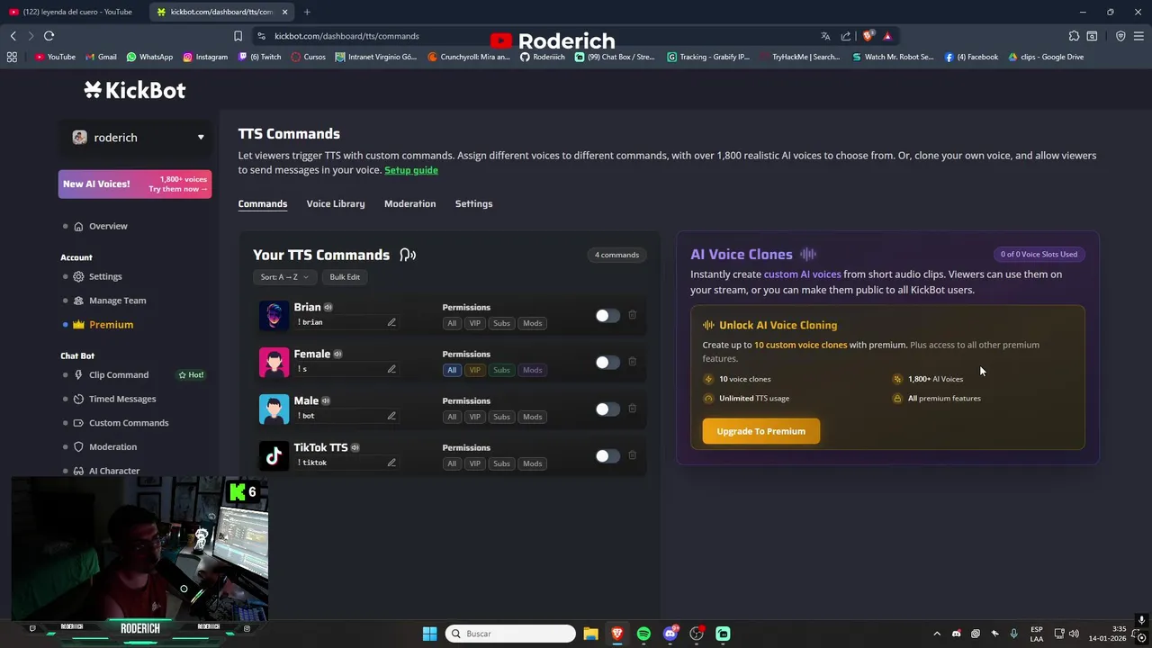This screenshot has width=1152, height=648.
Task: Open volume control in system tray
Action: click(x=1074, y=634)
